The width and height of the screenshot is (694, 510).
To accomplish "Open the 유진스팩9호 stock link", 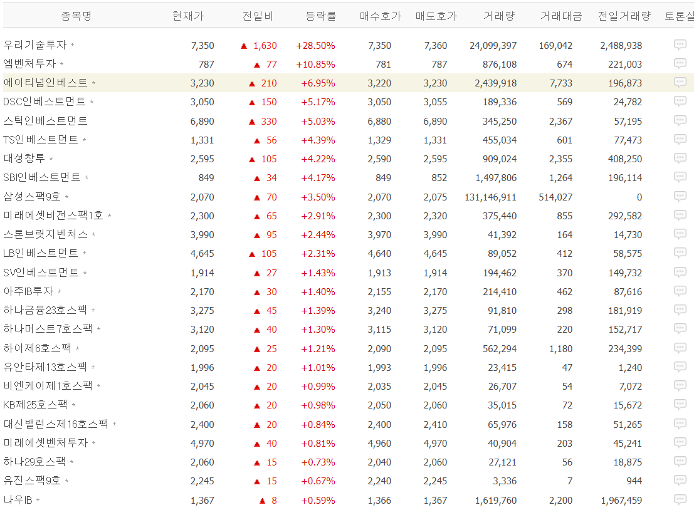I will [x=32, y=481].
